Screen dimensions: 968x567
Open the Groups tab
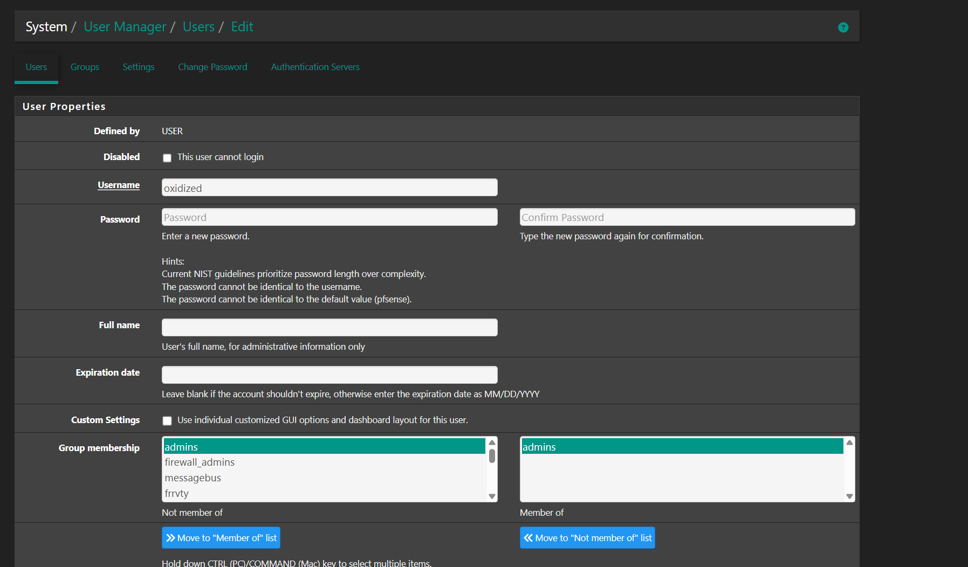85,67
